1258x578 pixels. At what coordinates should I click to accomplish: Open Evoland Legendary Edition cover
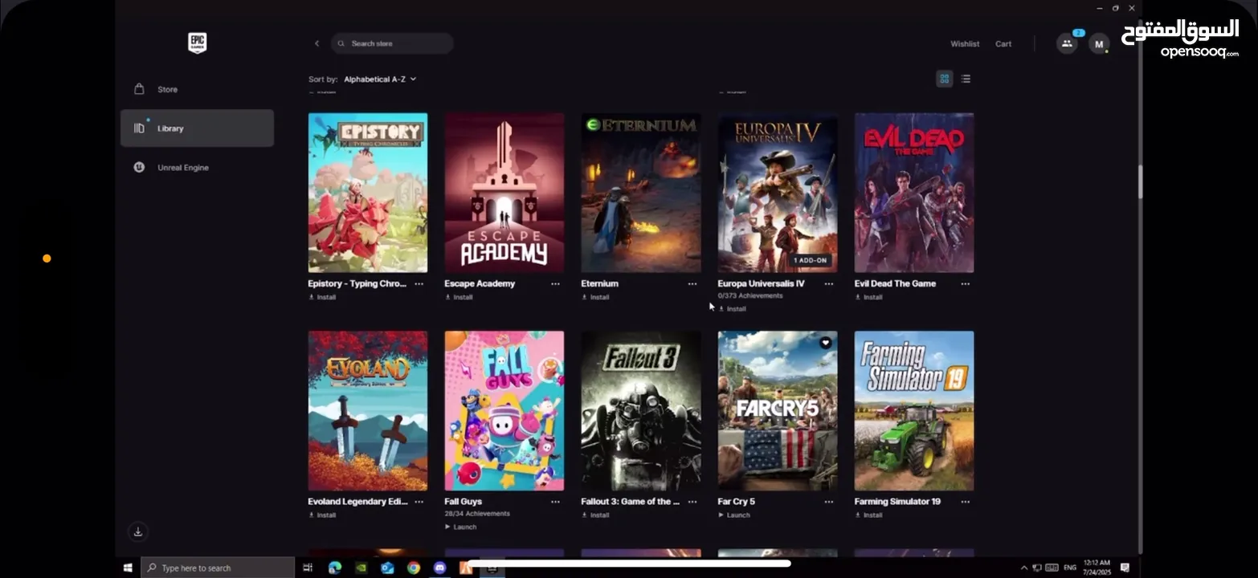tap(368, 410)
